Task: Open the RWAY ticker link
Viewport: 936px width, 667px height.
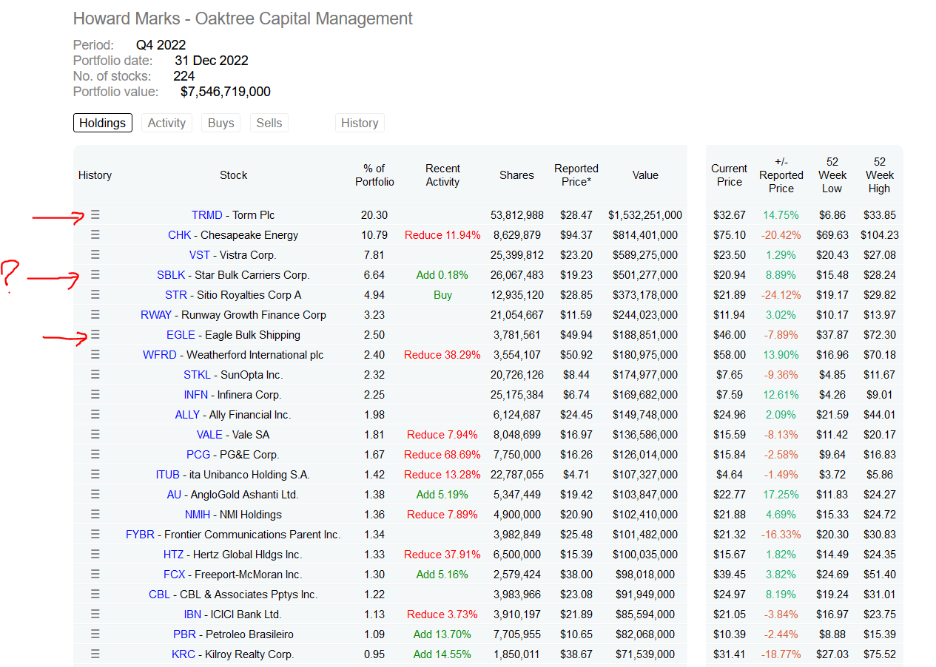Action: [x=156, y=315]
